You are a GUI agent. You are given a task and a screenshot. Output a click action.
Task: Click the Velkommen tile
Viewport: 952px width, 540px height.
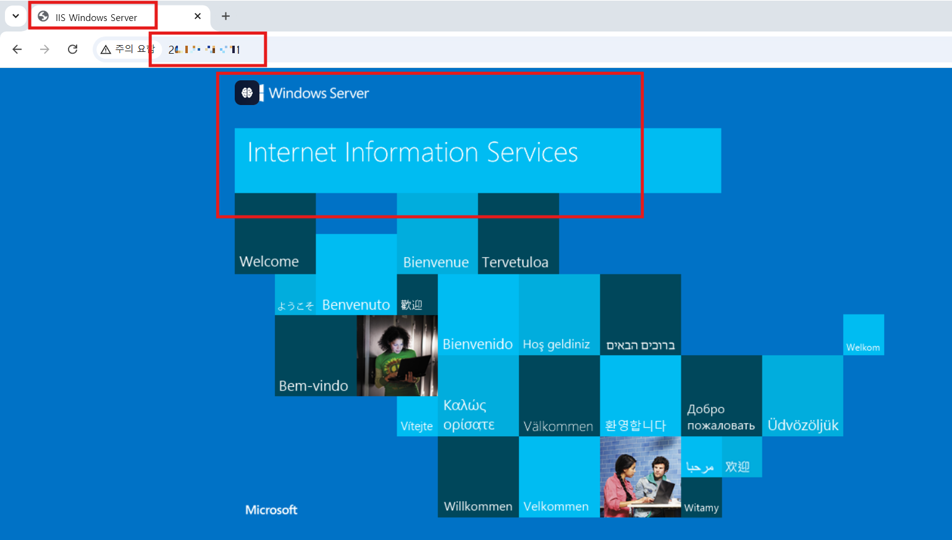pyautogui.click(x=559, y=477)
